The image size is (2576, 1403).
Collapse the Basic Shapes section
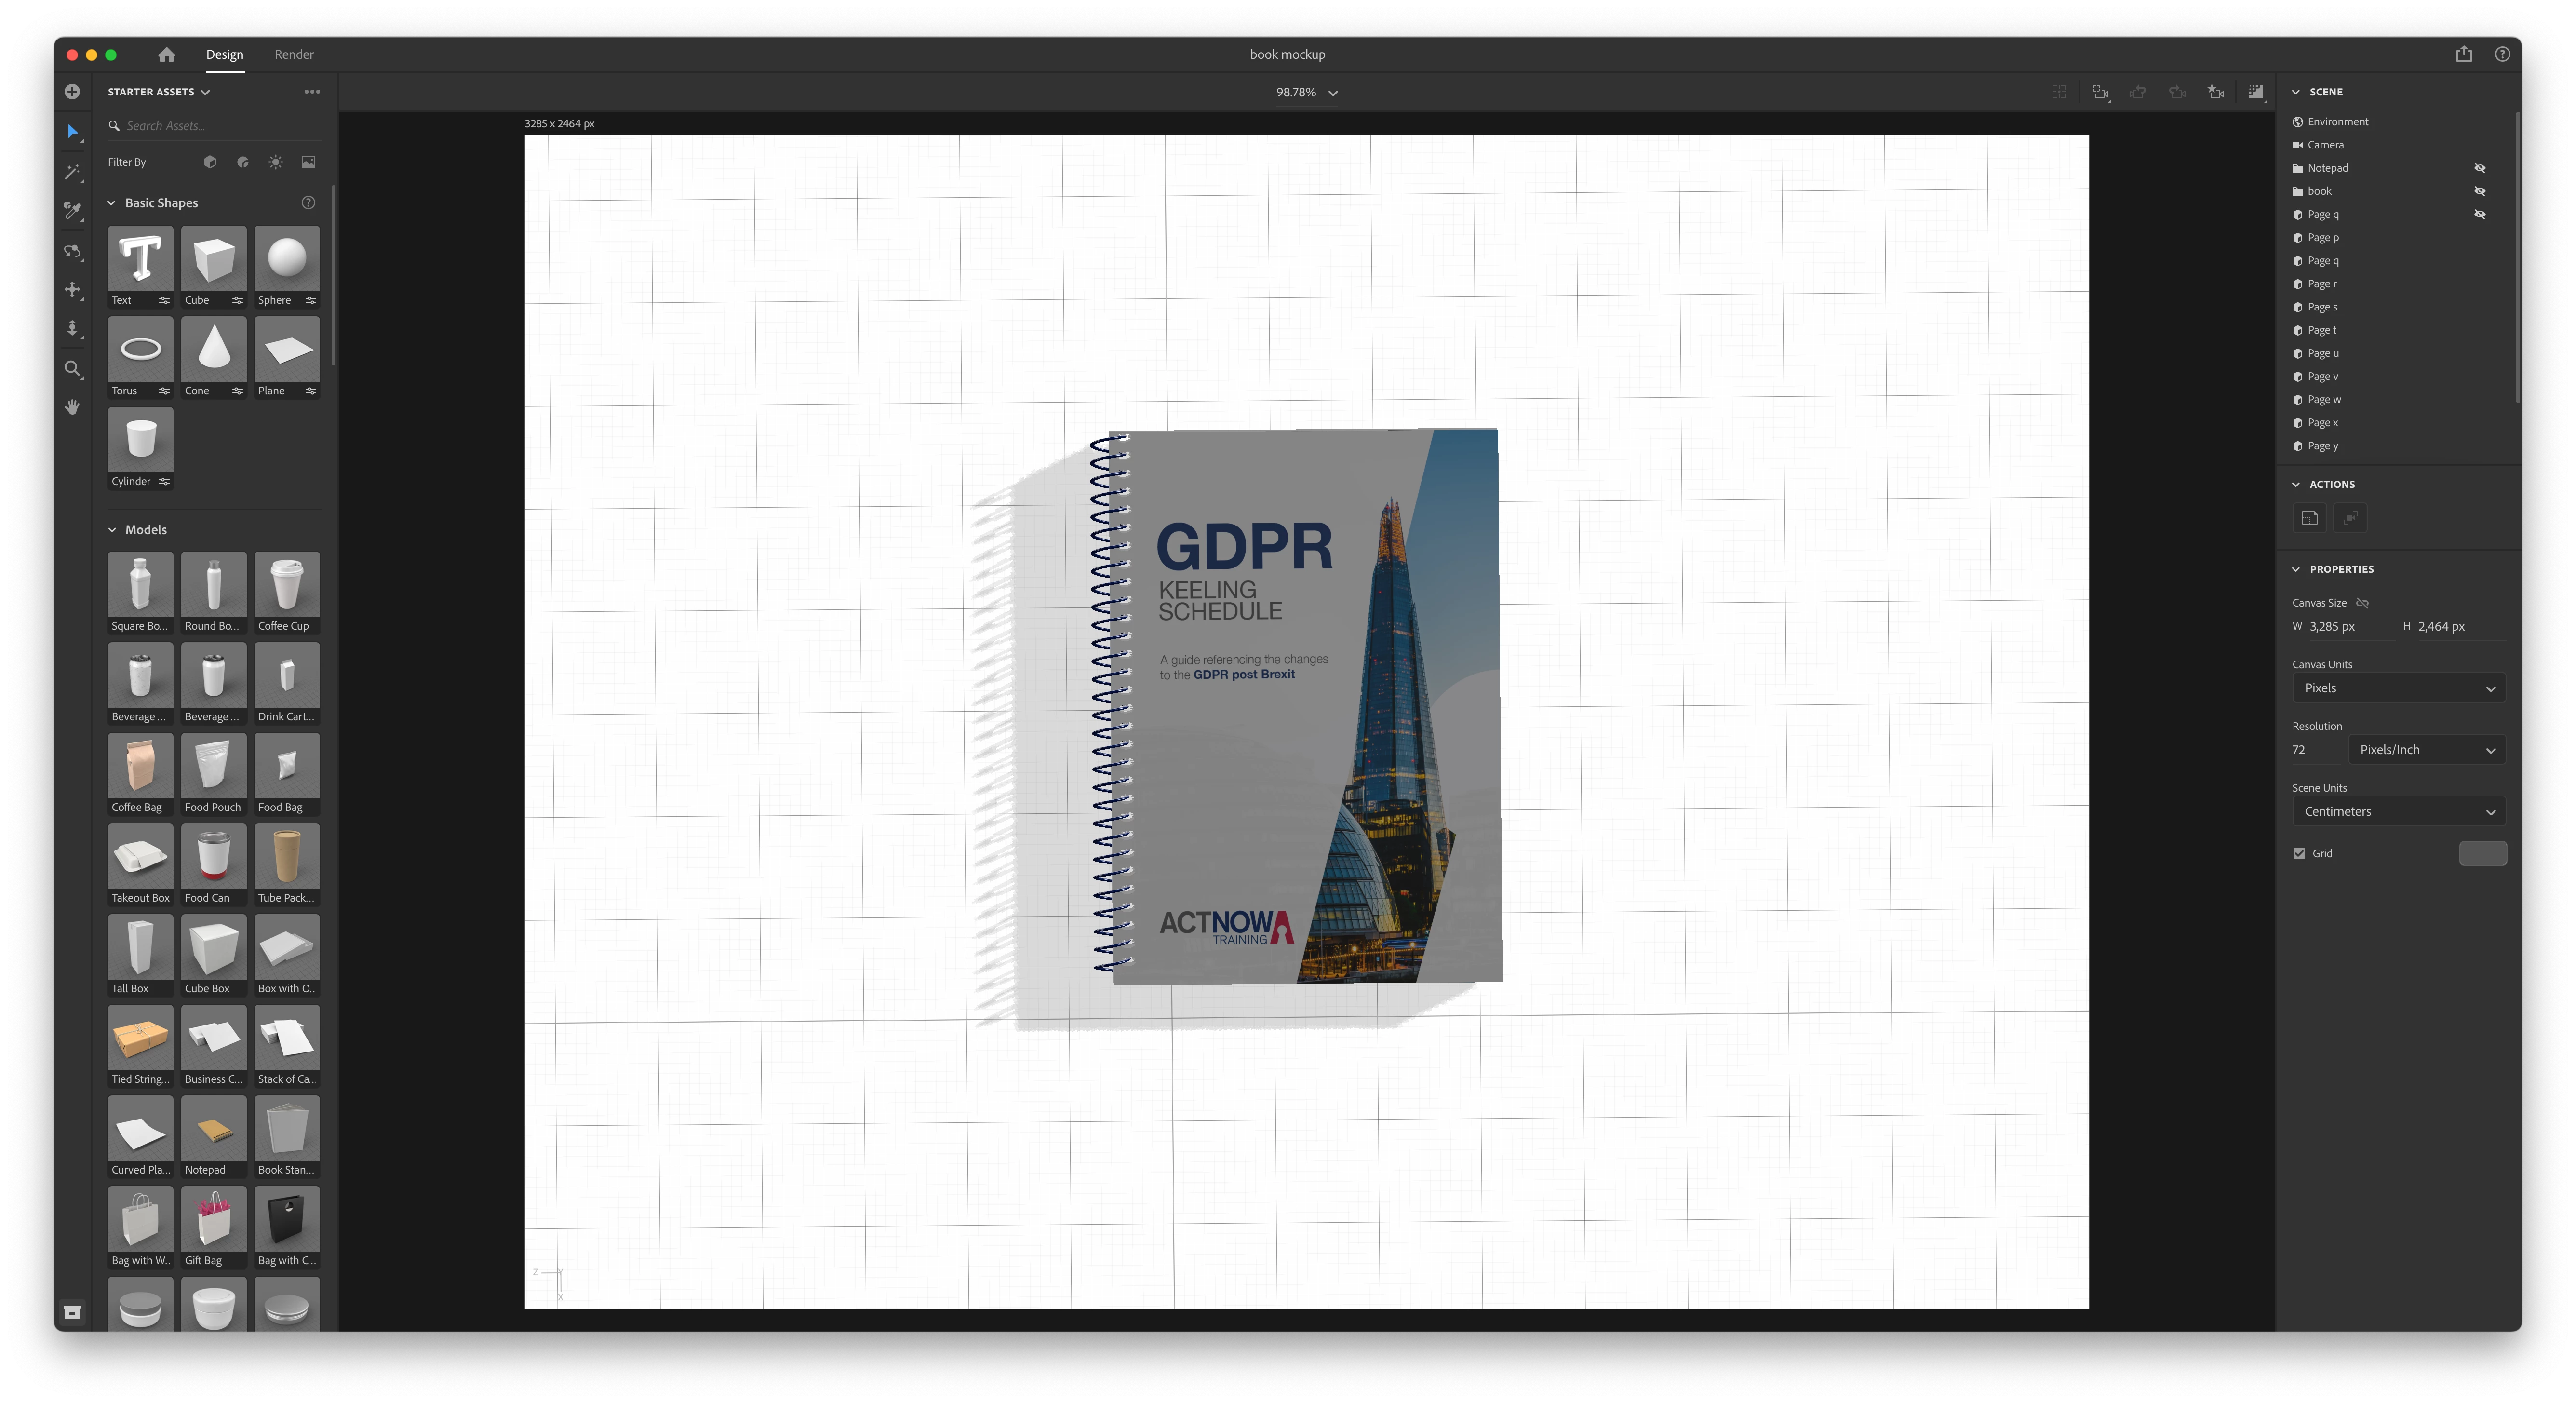[x=112, y=203]
